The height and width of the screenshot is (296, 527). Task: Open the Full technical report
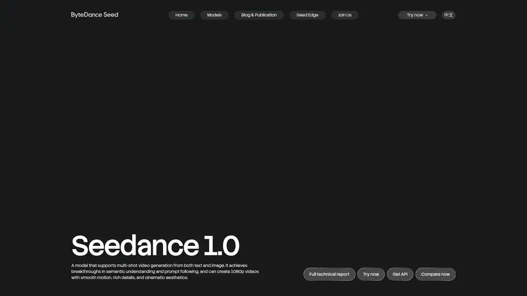tap(329, 274)
